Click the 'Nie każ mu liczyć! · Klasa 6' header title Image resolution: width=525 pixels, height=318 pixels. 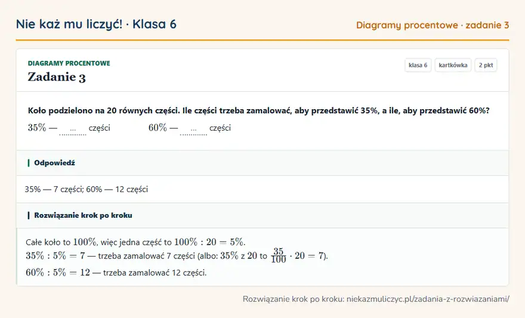click(96, 24)
